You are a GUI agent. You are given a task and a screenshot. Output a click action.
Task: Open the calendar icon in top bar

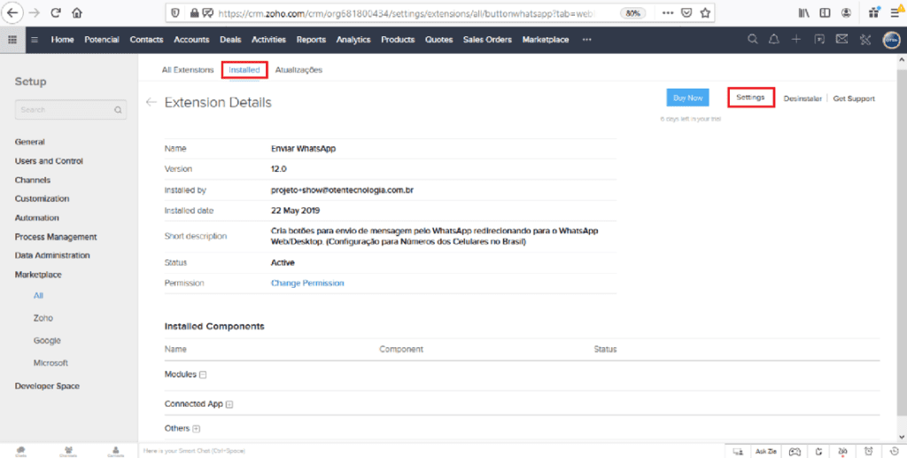pos(819,40)
